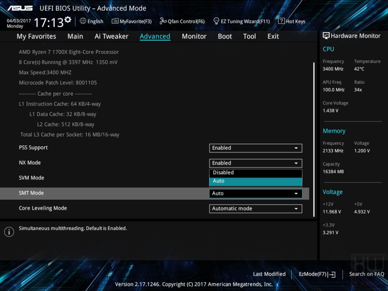Click the Qfan Control fan icon
Screen dimensions: 388x291
tap(163, 21)
